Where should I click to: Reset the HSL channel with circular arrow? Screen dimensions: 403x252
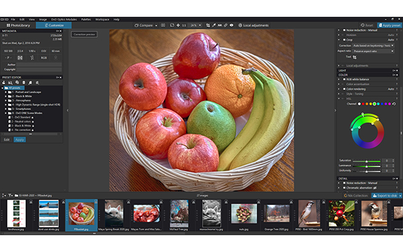point(394,104)
